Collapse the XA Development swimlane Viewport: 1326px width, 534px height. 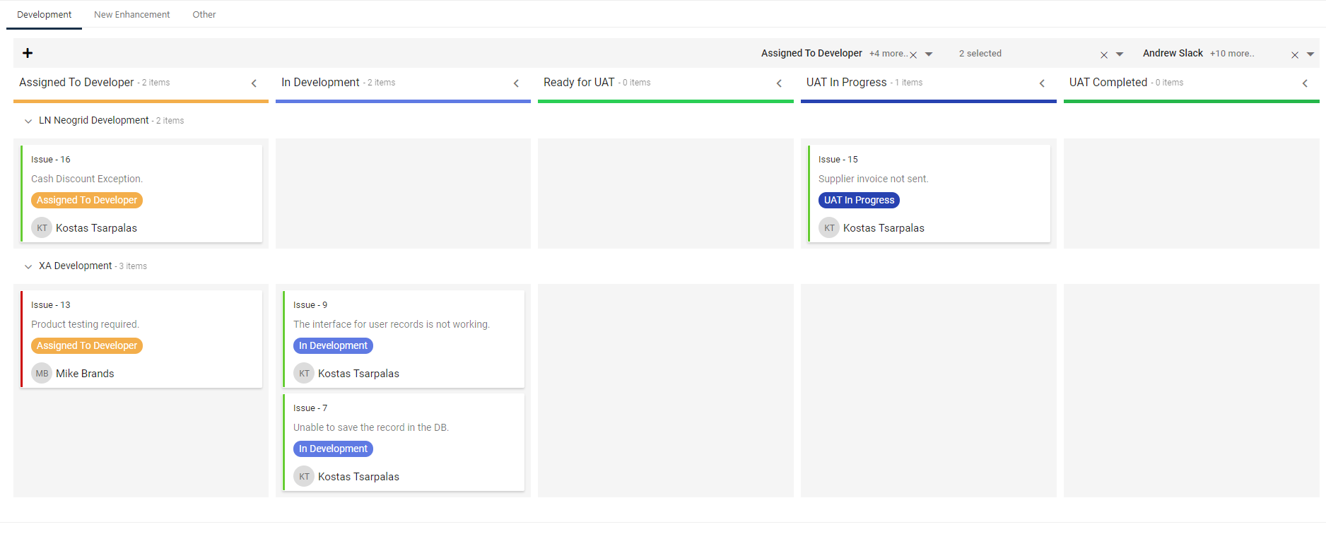tap(28, 266)
